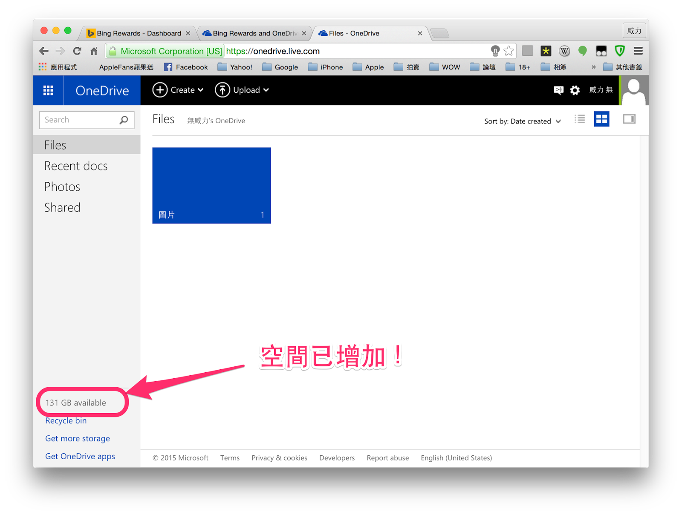Click the account name 威力 無
682x515 pixels.
[x=601, y=89]
